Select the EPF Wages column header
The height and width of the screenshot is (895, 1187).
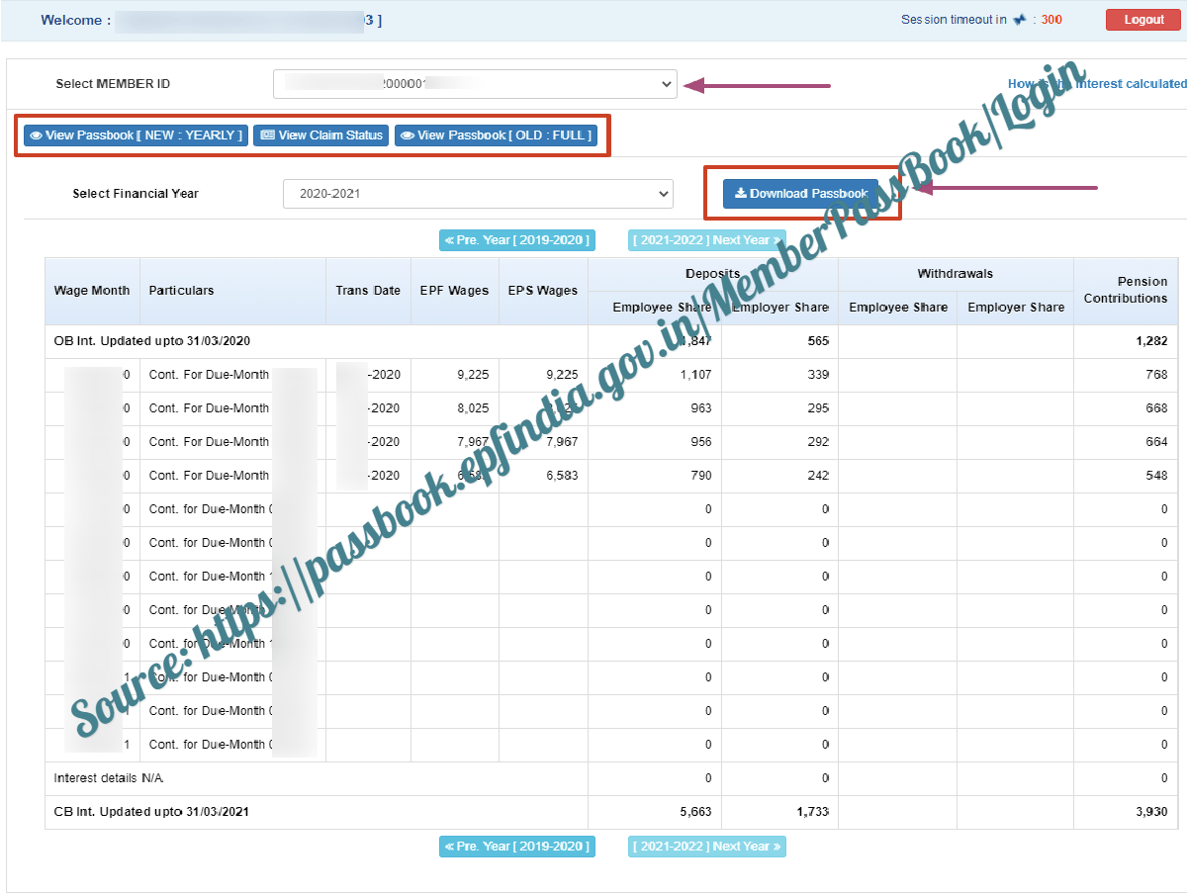[454, 291]
